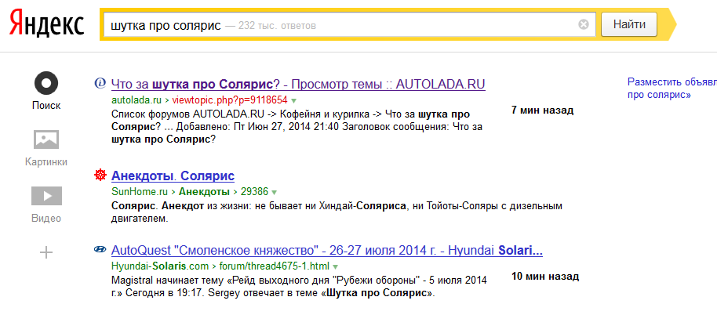Screen dimensions: 717x315
Task: Add more services with plus icon
Action: point(46,252)
